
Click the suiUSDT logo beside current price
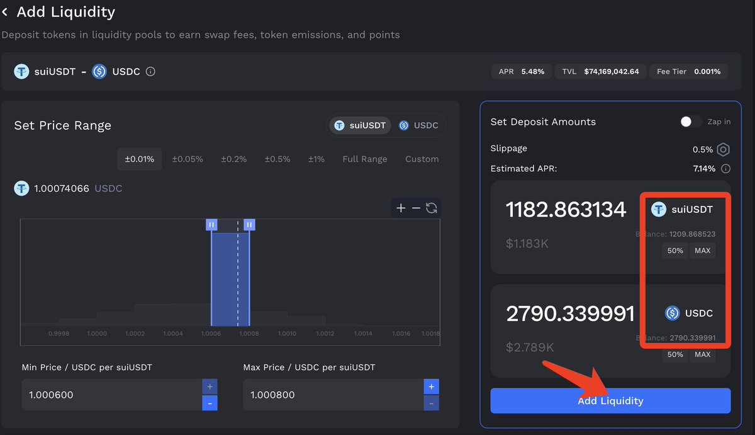pos(22,188)
